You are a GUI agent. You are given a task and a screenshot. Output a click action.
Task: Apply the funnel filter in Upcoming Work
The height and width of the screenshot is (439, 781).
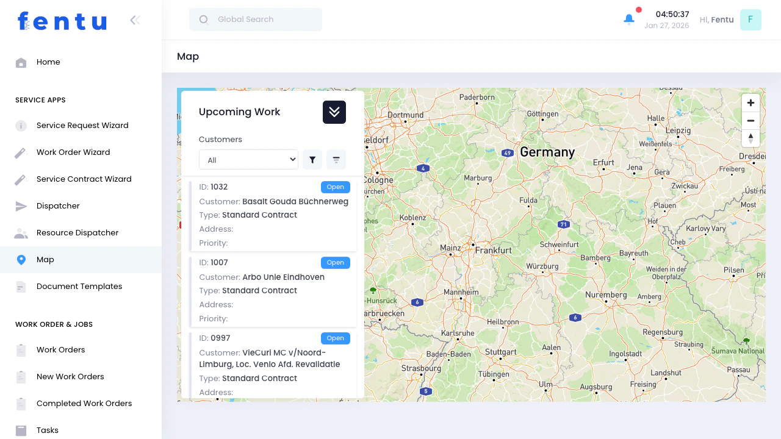(x=312, y=159)
